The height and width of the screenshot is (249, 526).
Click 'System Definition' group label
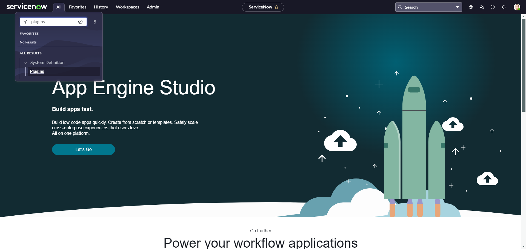click(x=47, y=63)
